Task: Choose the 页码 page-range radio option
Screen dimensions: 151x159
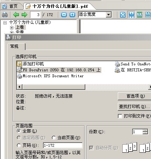Action: point(19,145)
